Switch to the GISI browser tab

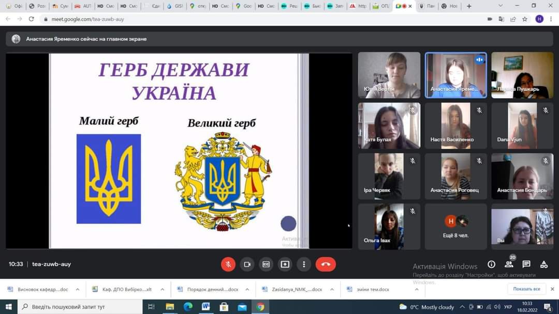tap(176, 6)
